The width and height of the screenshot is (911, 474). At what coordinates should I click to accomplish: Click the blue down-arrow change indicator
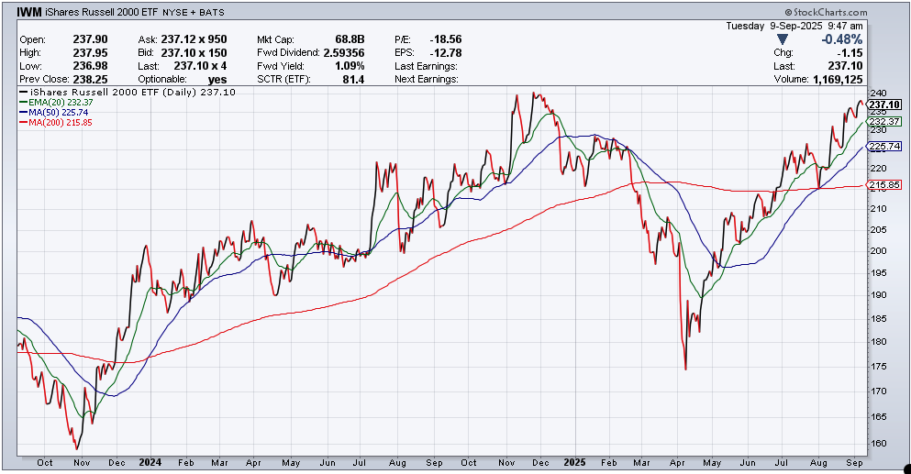781,39
